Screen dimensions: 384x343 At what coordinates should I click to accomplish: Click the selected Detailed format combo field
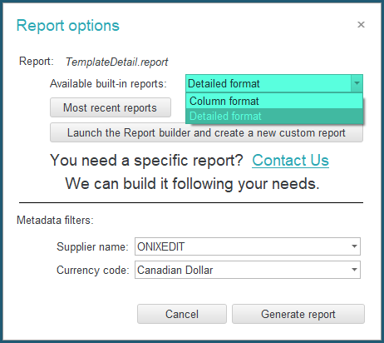[268, 83]
